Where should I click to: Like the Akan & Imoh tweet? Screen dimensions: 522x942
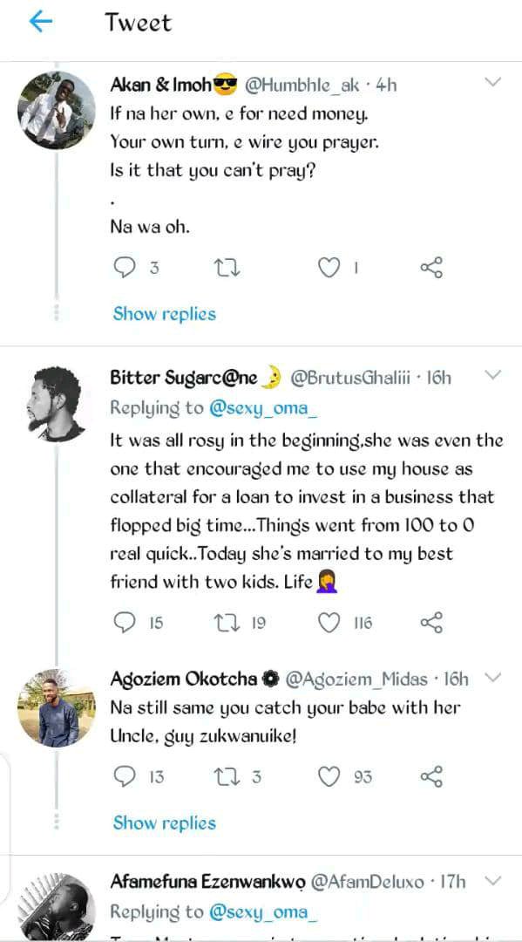(x=329, y=268)
